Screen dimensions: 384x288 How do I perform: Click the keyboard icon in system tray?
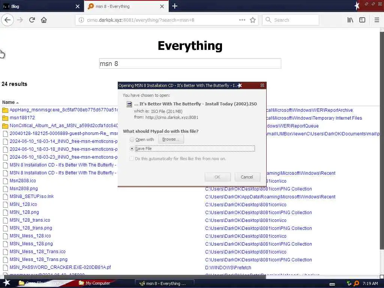coord(332,284)
